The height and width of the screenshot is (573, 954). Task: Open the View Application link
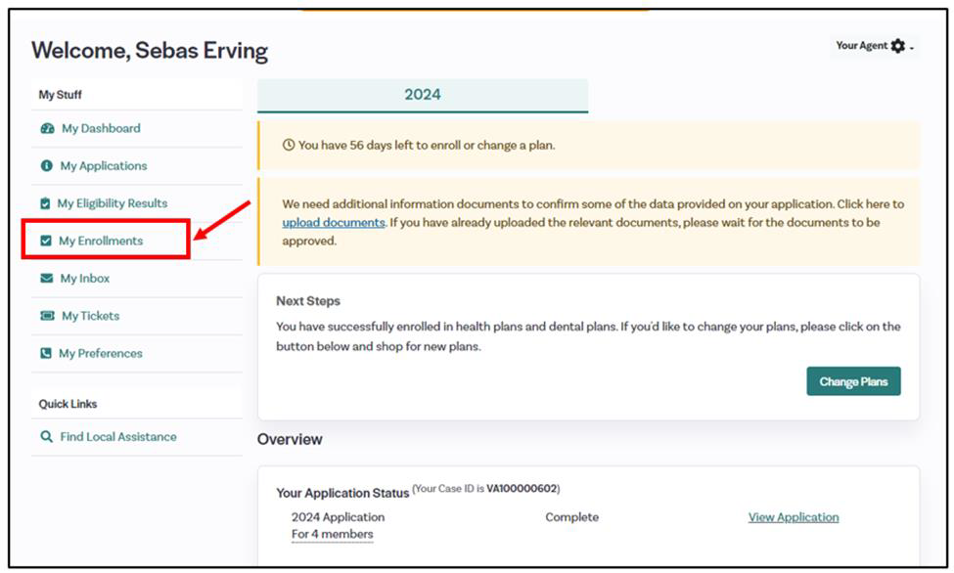click(x=793, y=517)
